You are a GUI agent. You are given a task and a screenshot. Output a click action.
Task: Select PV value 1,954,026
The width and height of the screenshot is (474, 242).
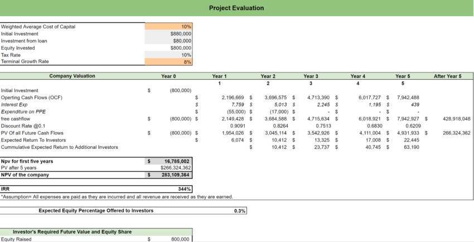click(233, 133)
